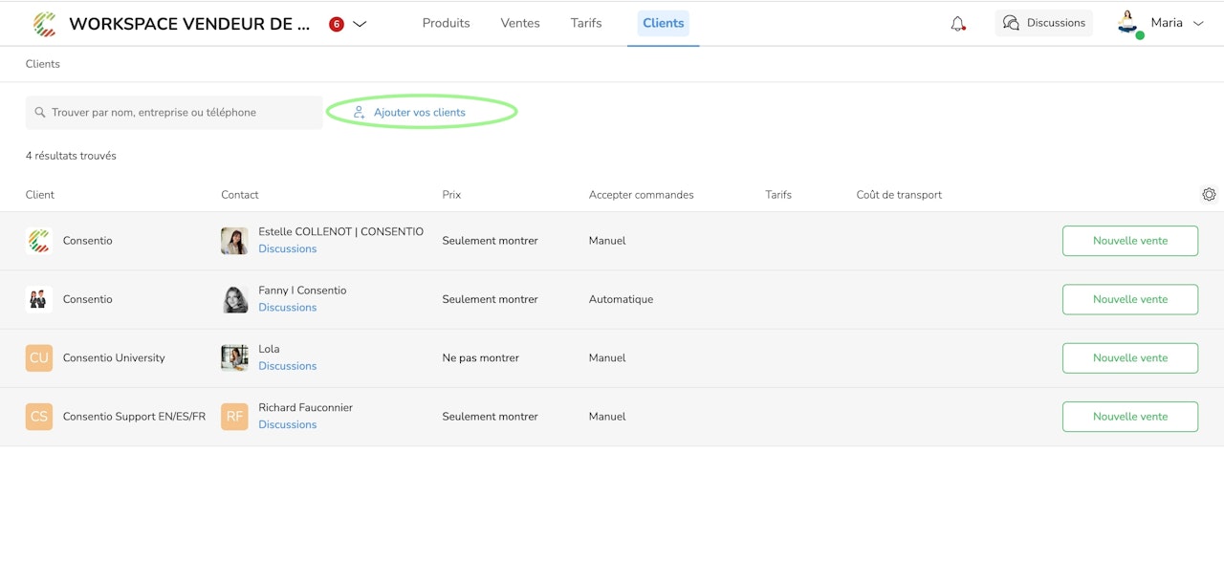Focus the client search field
1224x582 pixels.
tap(174, 113)
